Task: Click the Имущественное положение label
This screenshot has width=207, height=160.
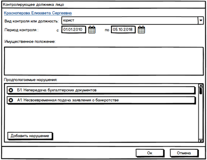Action: coord(30,41)
